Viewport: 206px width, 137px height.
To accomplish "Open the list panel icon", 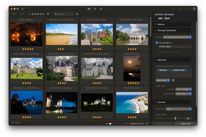I will (x=190, y=9).
